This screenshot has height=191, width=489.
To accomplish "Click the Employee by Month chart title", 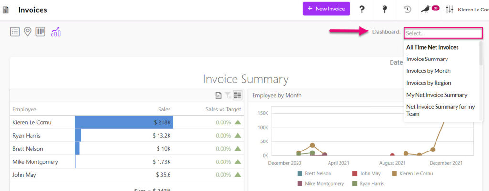I will pos(276,95).
